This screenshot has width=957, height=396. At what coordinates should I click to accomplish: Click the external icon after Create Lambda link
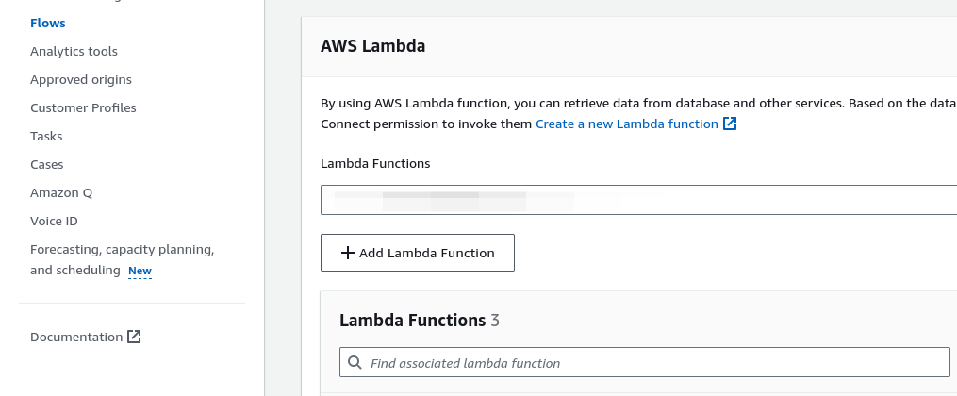[730, 124]
